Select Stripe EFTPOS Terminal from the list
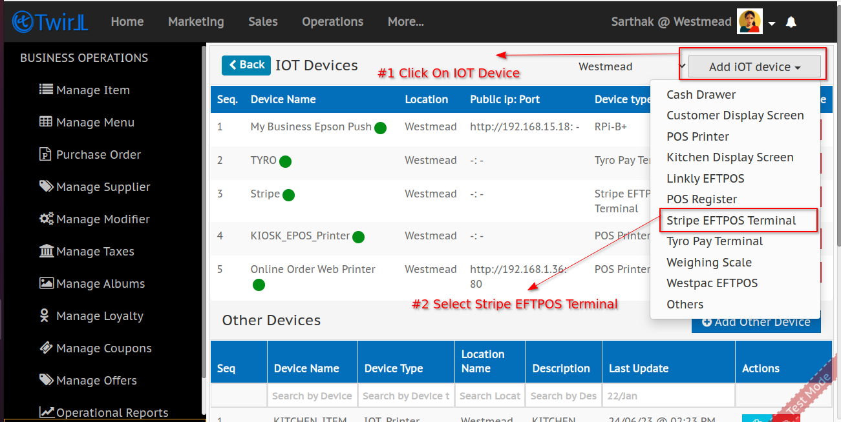The height and width of the screenshot is (422, 841). [x=731, y=221]
